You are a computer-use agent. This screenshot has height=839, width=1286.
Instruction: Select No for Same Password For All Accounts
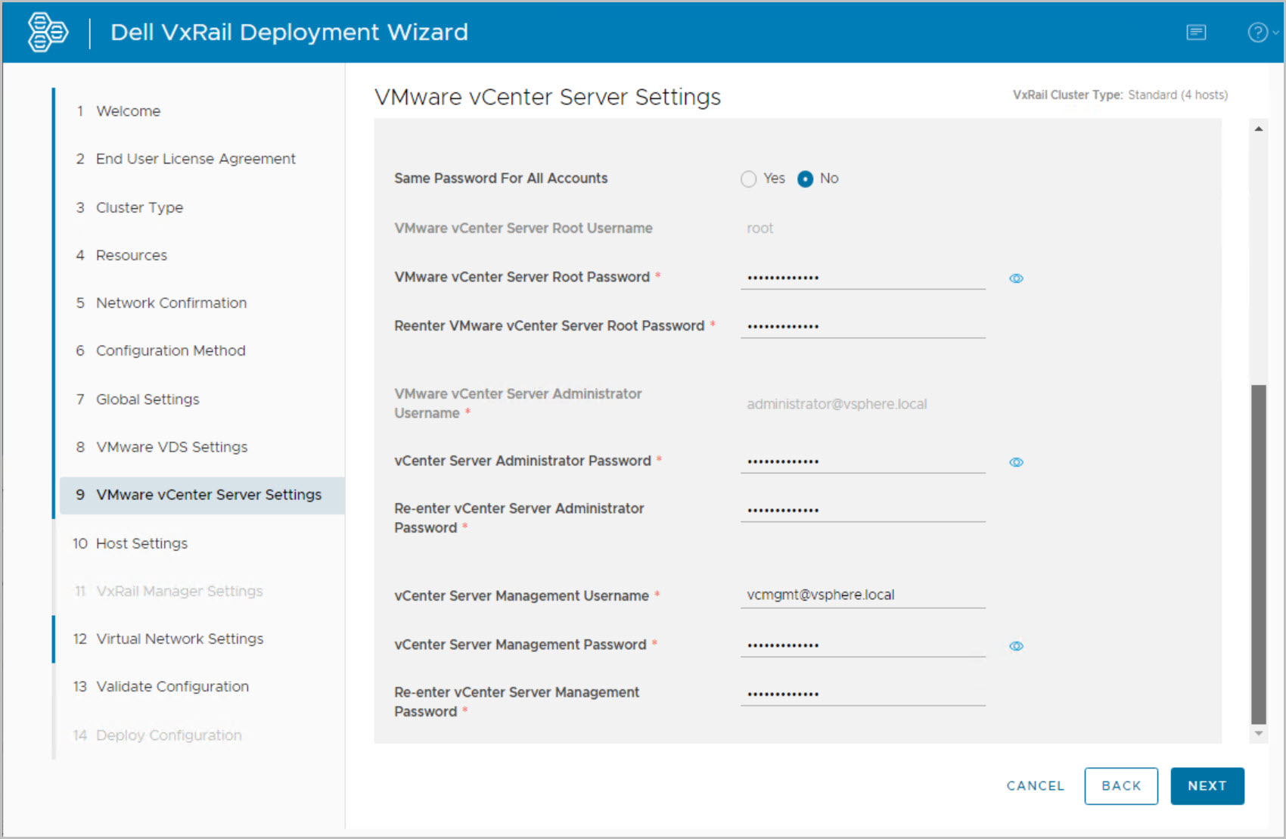click(x=806, y=179)
